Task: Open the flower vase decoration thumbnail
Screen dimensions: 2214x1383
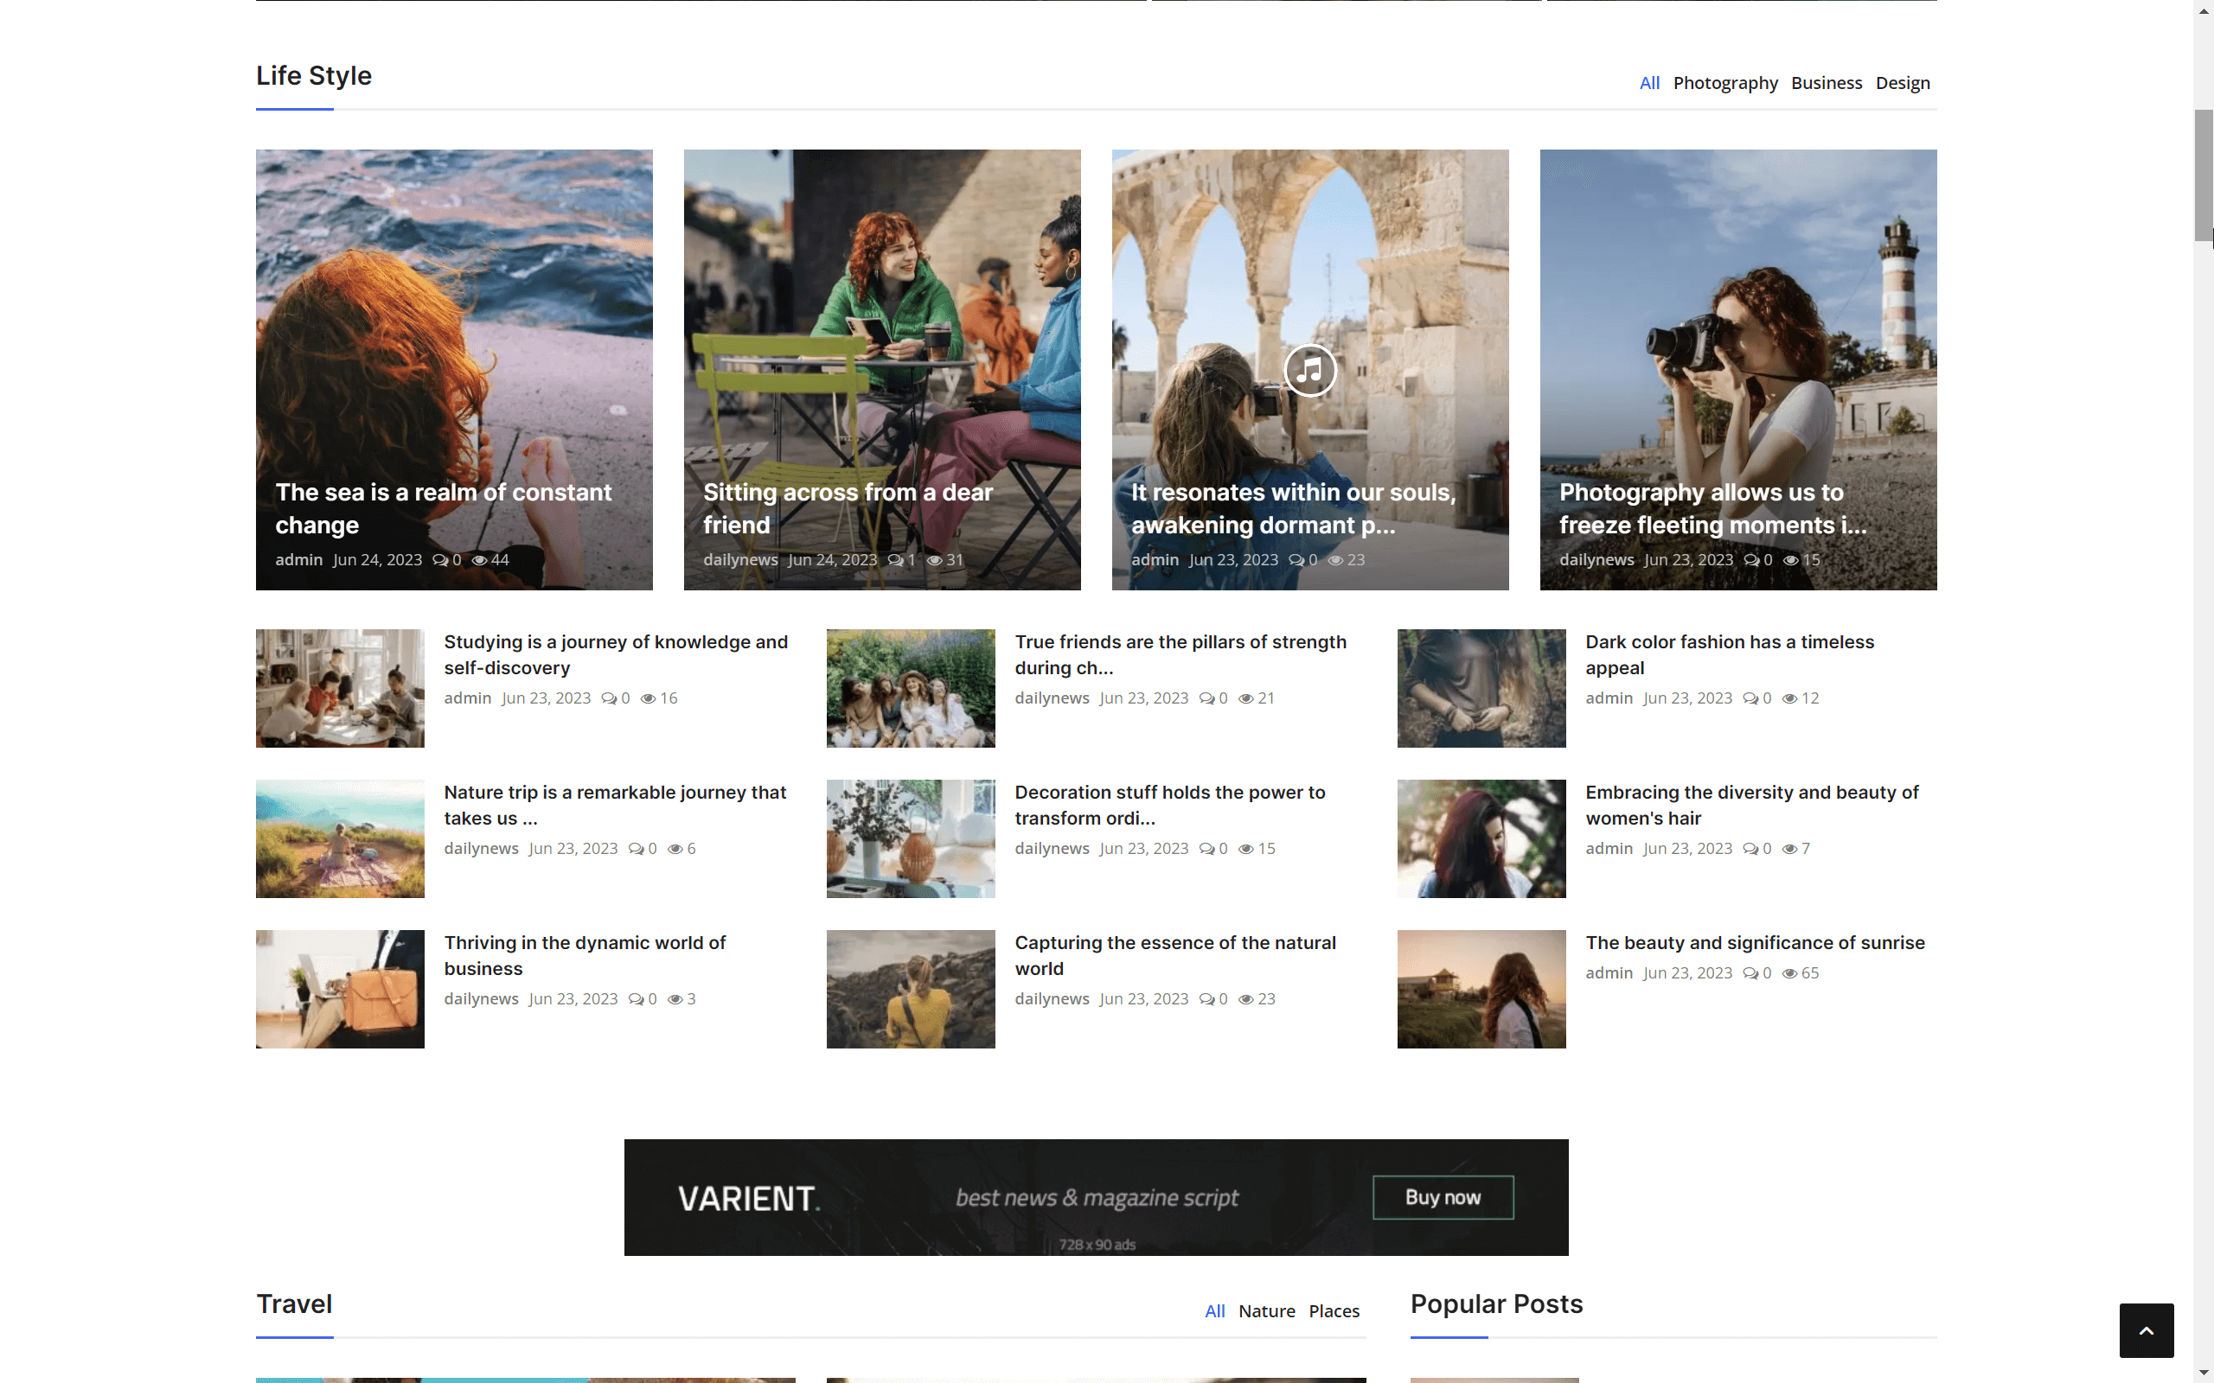Action: click(x=911, y=838)
